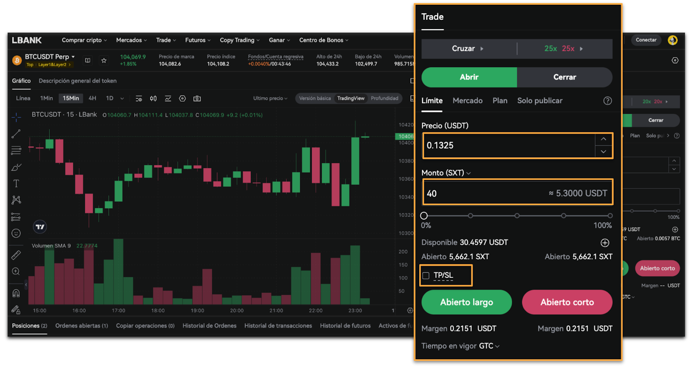Select the forecast/position measurement tool

16,217
